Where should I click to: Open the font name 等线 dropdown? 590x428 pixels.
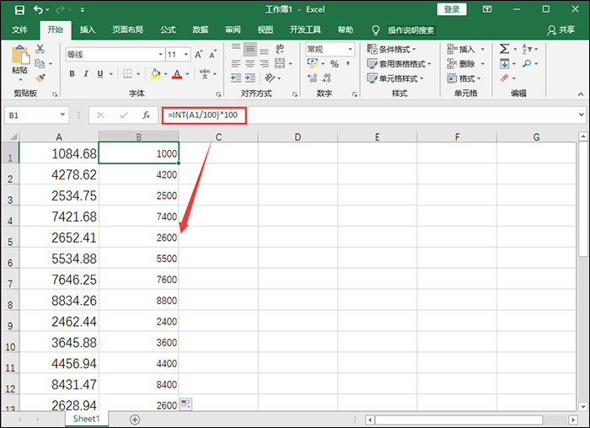[x=161, y=55]
